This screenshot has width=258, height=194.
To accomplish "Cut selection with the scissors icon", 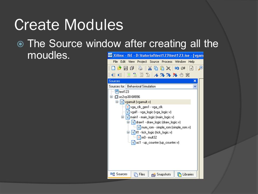I will tap(150, 68).
